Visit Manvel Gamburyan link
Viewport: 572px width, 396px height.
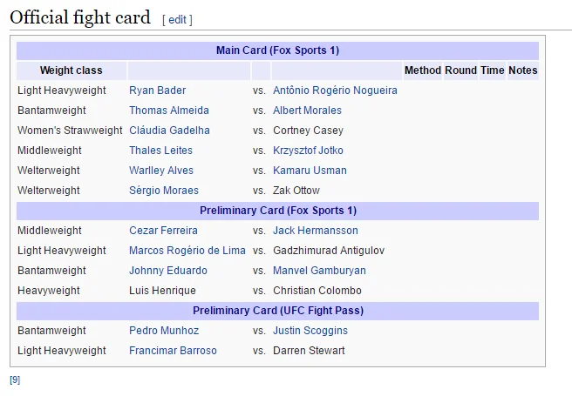(x=319, y=271)
